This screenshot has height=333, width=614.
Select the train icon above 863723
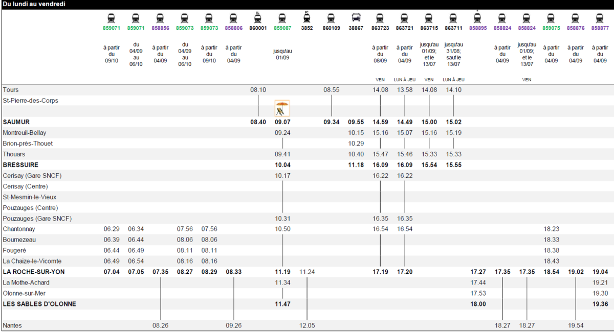[x=380, y=18]
